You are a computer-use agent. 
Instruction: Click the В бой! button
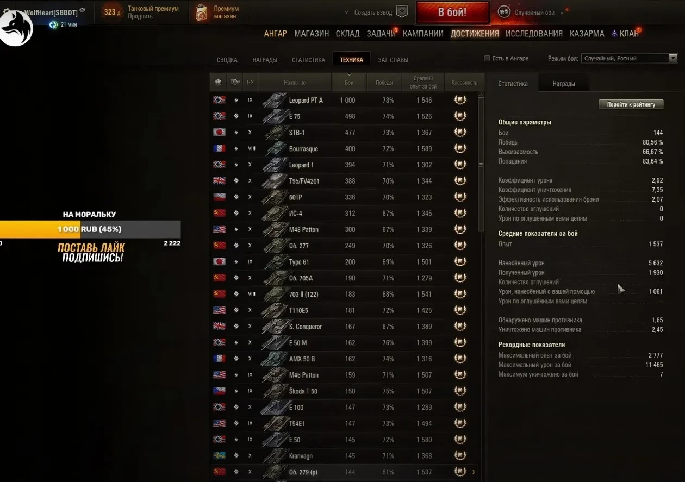click(x=452, y=12)
